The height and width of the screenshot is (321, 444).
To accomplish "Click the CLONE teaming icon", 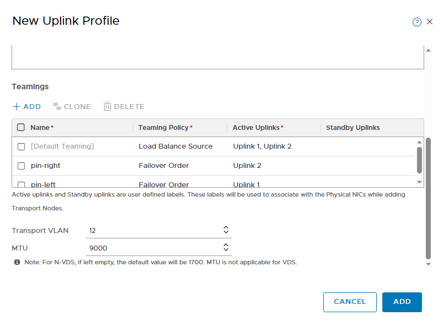I will (x=57, y=106).
